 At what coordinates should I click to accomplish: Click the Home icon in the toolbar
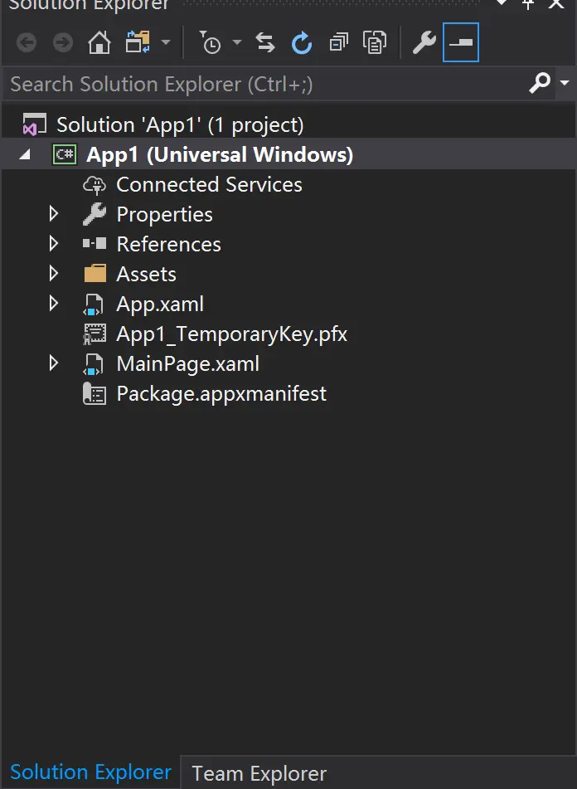pos(99,42)
